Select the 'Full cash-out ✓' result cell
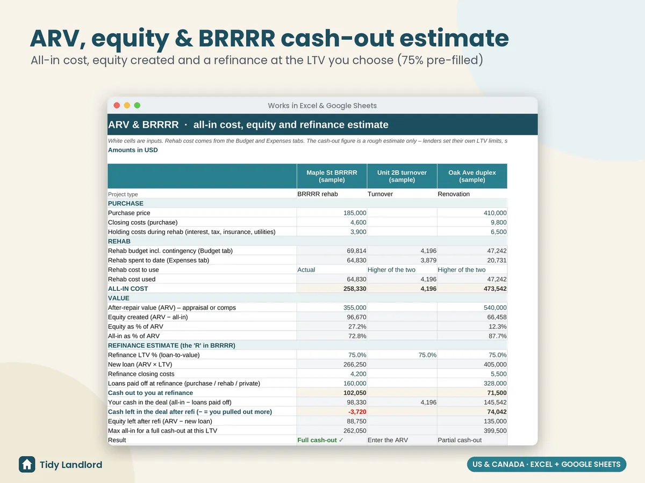Image resolution: width=645 pixels, height=483 pixels. click(x=332, y=440)
